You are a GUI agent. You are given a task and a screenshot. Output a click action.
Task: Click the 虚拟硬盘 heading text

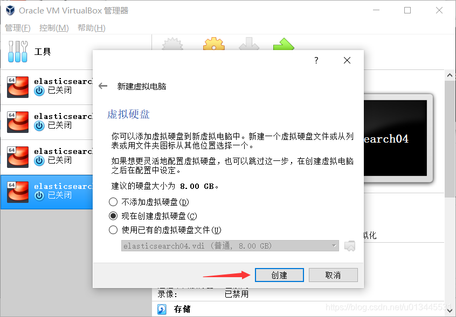[x=128, y=114]
